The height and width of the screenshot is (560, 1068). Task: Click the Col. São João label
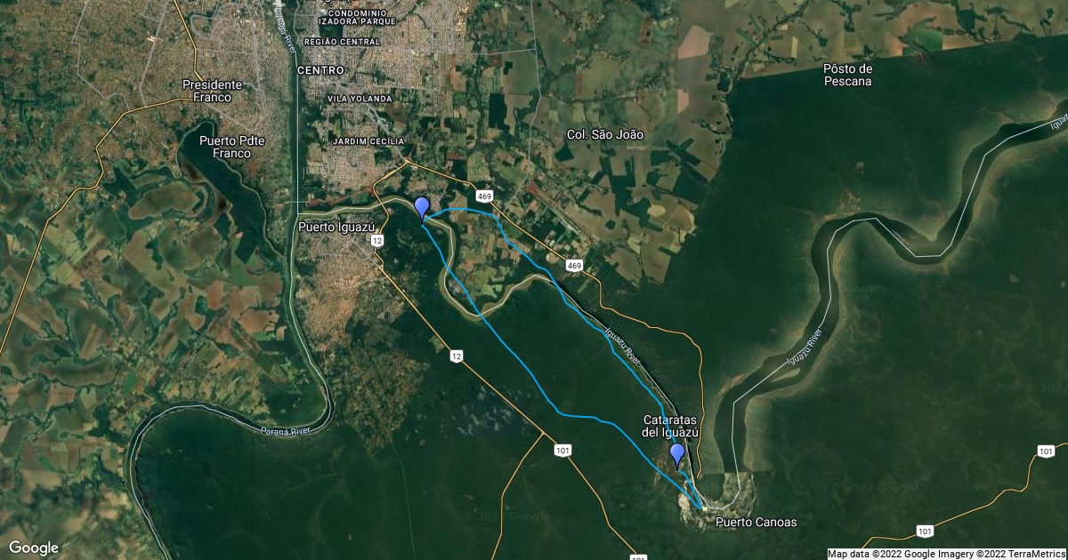click(x=605, y=134)
